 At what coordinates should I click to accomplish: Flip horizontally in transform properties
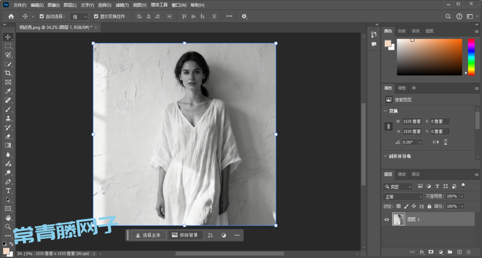pyautogui.click(x=436, y=142)
